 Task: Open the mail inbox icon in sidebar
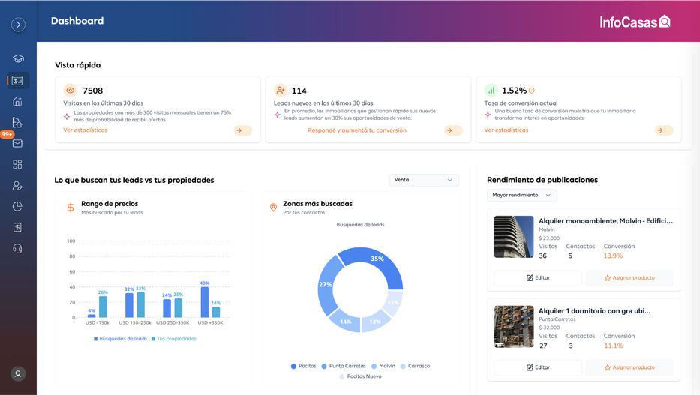[18, 143]
